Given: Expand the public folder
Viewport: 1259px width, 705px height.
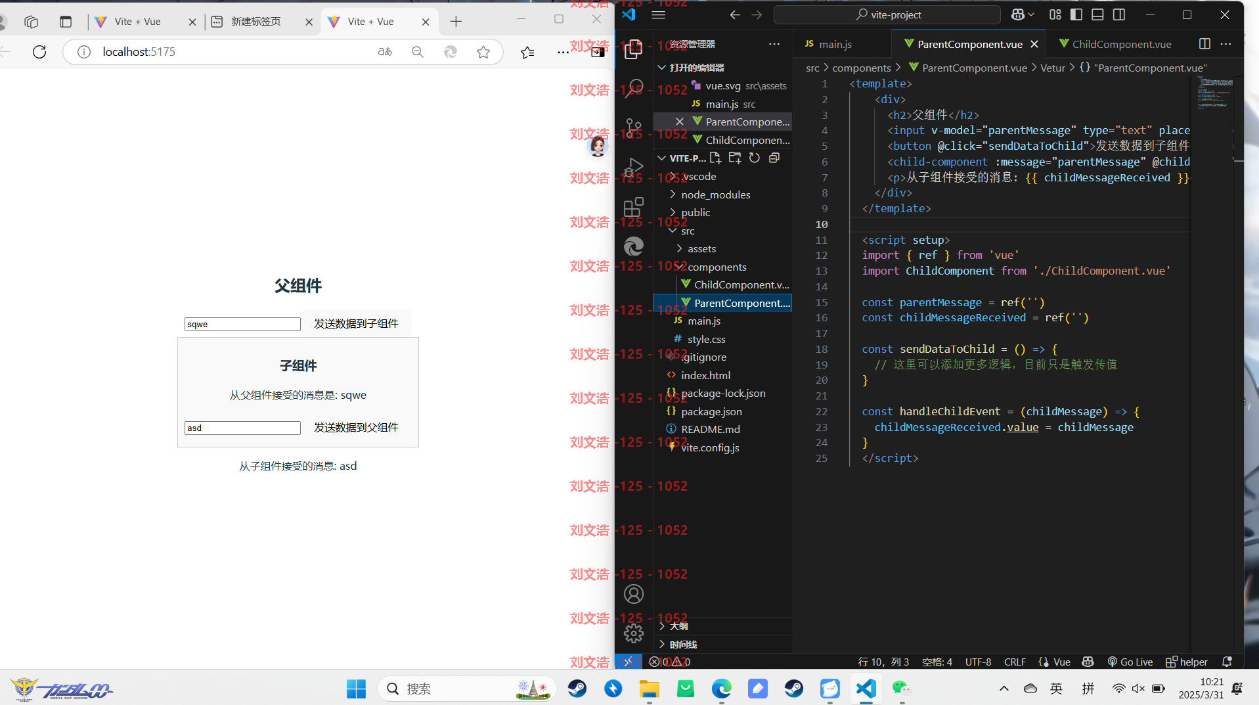Looking at the screenshot, I should [722, 213].
